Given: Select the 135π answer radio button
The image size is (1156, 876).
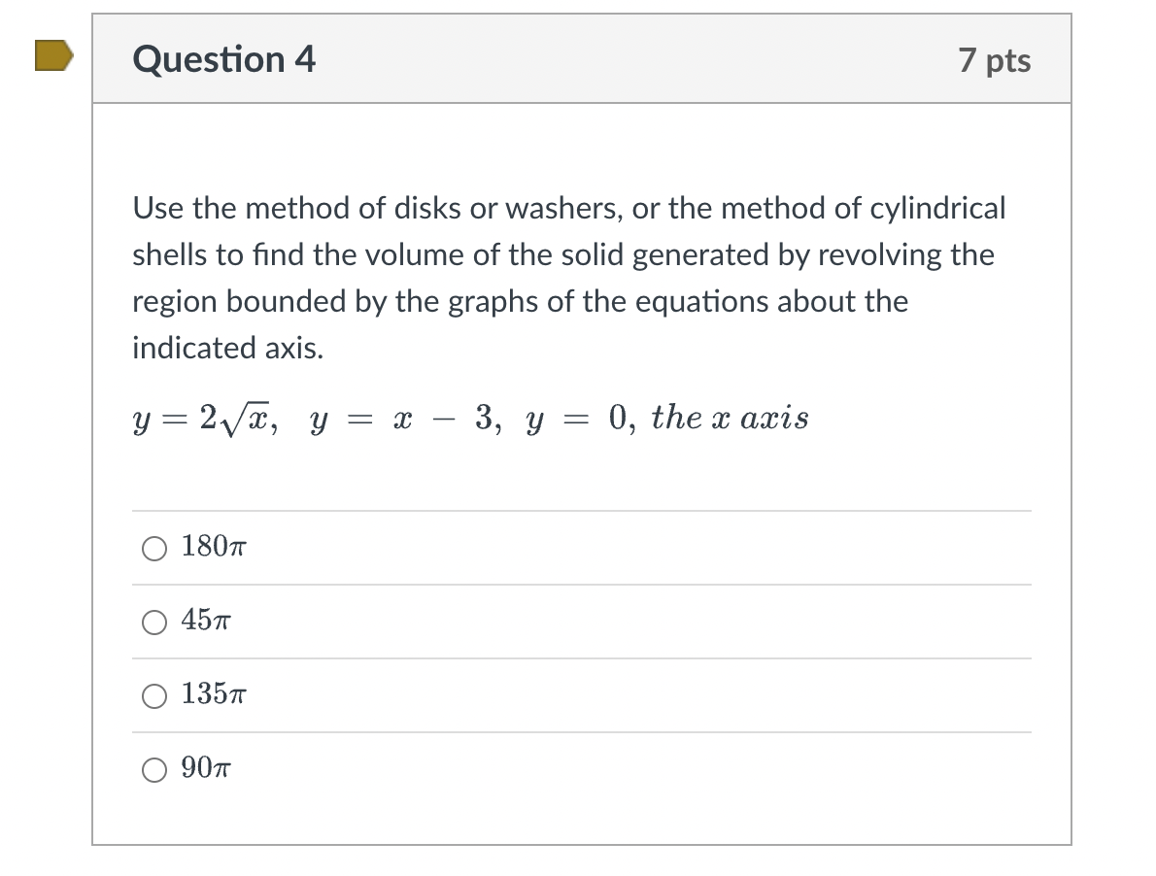Looking at the screenshot, I should coord(153,695).
